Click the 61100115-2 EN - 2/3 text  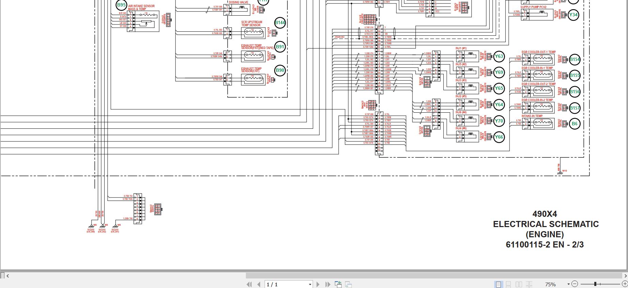[545, 245]
